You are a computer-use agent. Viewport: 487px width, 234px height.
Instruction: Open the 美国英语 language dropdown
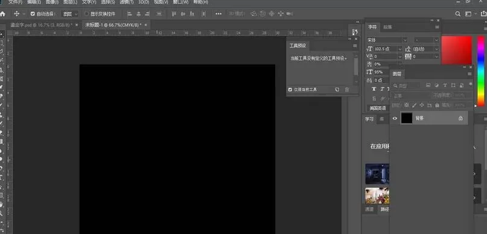[x=378, y=109]
